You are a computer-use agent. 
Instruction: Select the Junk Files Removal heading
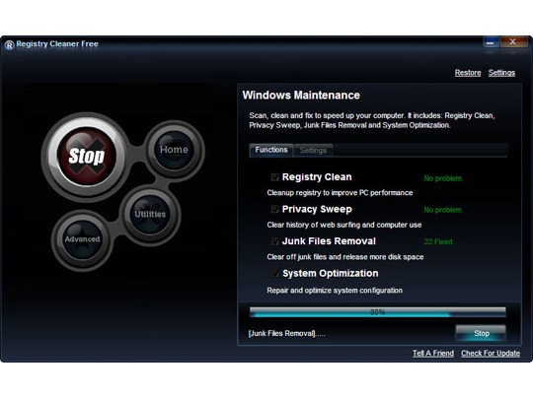pyautogui.click(x=329, y=241)
